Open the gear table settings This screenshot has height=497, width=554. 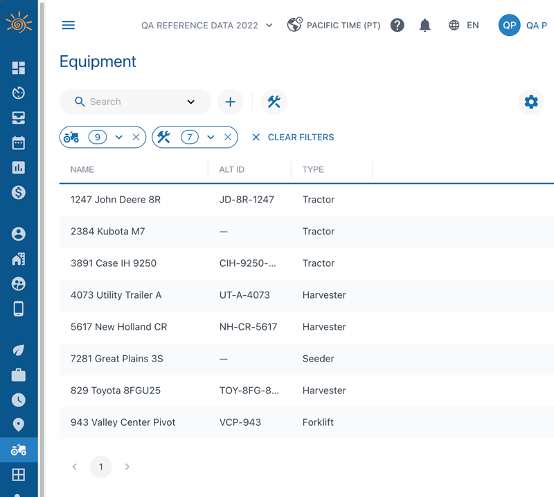pos(531,102)
